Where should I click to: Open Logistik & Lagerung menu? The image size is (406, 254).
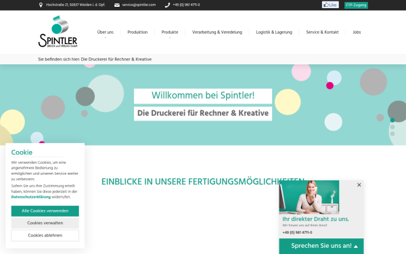[274, 32]
